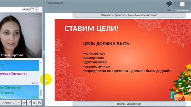Image resolution: width=191 pixels, height=107 pixels.
Task: Click the chain link icon in chat toolbar
Action: [x=29, y=103]
